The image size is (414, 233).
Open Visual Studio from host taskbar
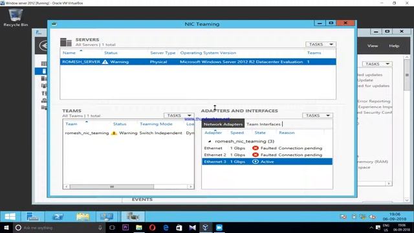point(193,227)
